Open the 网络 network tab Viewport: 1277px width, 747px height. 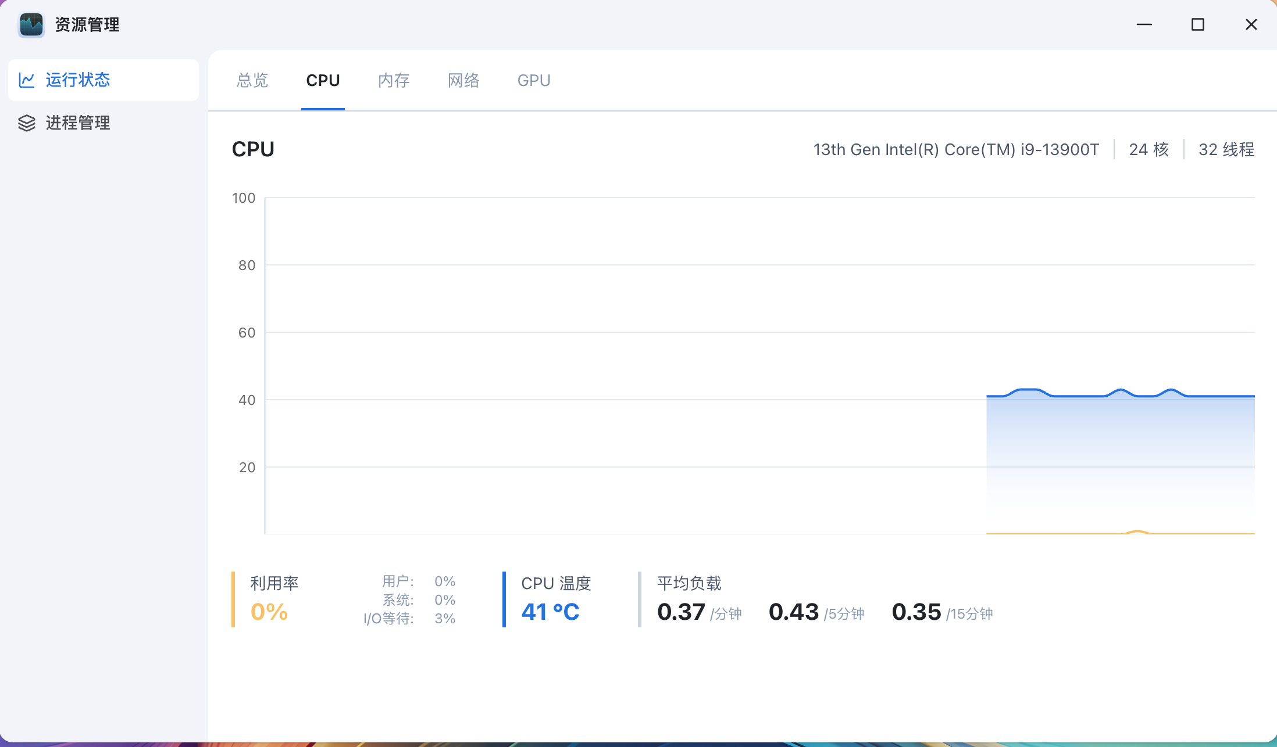tap(463, 80)
